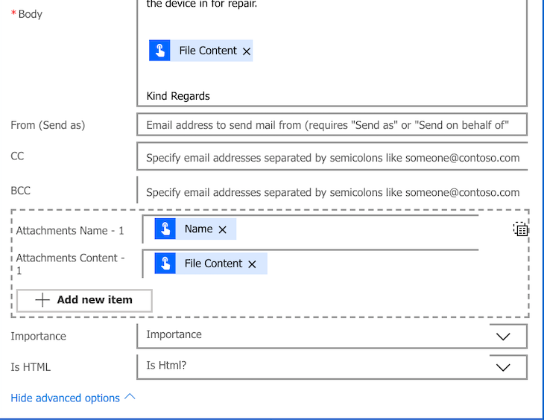The height and width of the screenshot is (420, 544).
Task: Click the File Content token text in Body
Action: click(x=208, y=51)
